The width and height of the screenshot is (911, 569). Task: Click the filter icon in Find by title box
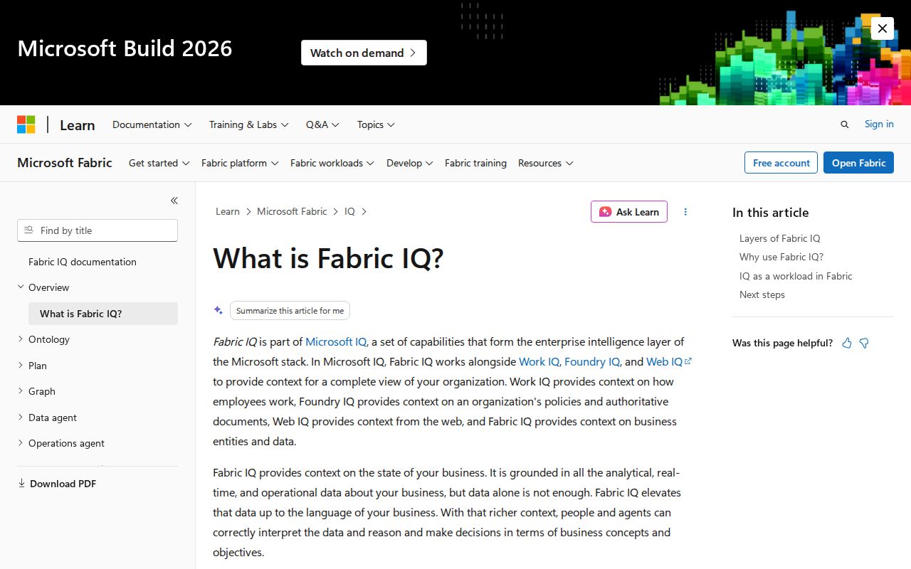click(x=29, y=230)
